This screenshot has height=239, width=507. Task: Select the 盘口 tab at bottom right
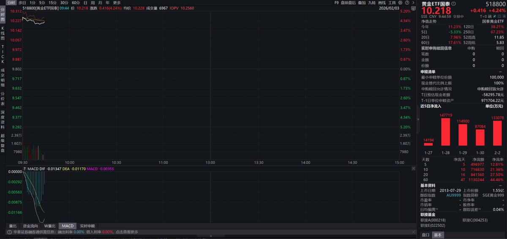pyautogui.click(x=425, y=235)
